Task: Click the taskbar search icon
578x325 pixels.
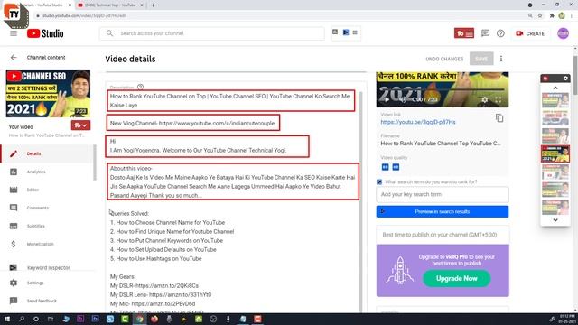Action: 22,319
